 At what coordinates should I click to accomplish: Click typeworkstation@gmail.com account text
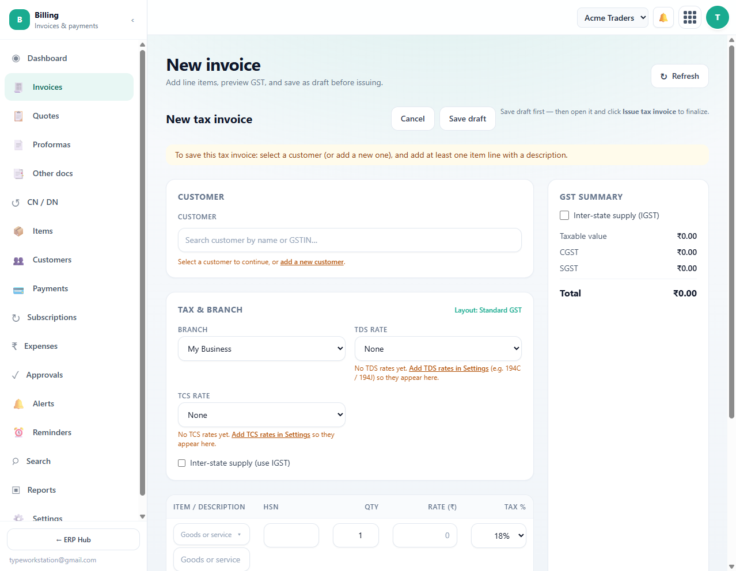tap(53, 560)
